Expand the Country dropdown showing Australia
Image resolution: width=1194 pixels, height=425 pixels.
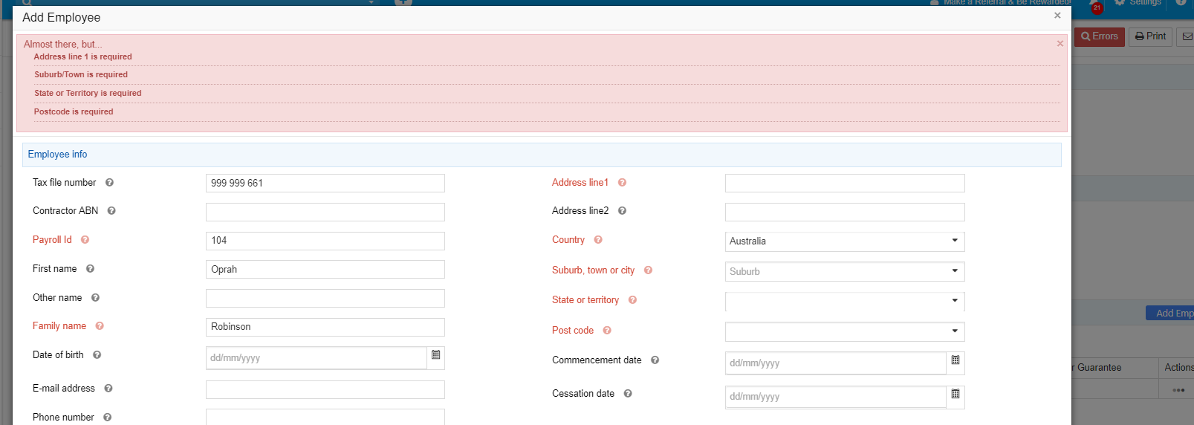click(x=844, y=241)
